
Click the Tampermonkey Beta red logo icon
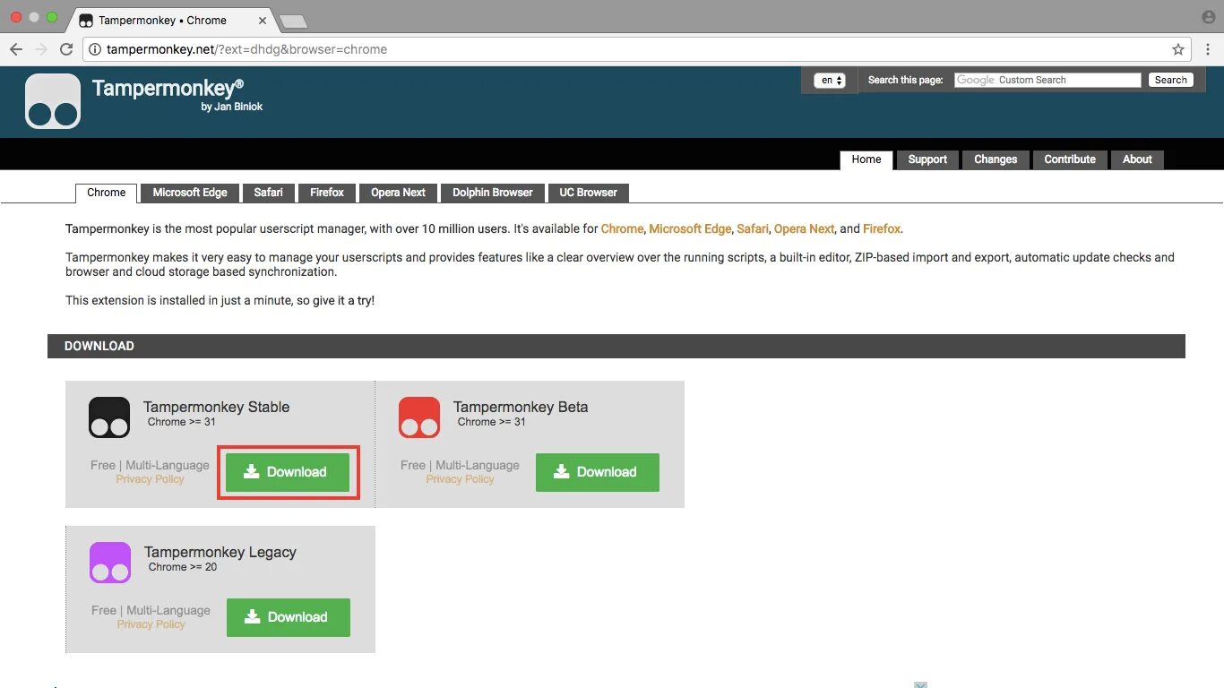[419, 417]
